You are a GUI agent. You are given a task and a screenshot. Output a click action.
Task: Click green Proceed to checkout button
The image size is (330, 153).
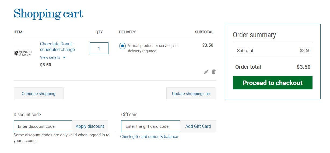pos(273,83)
